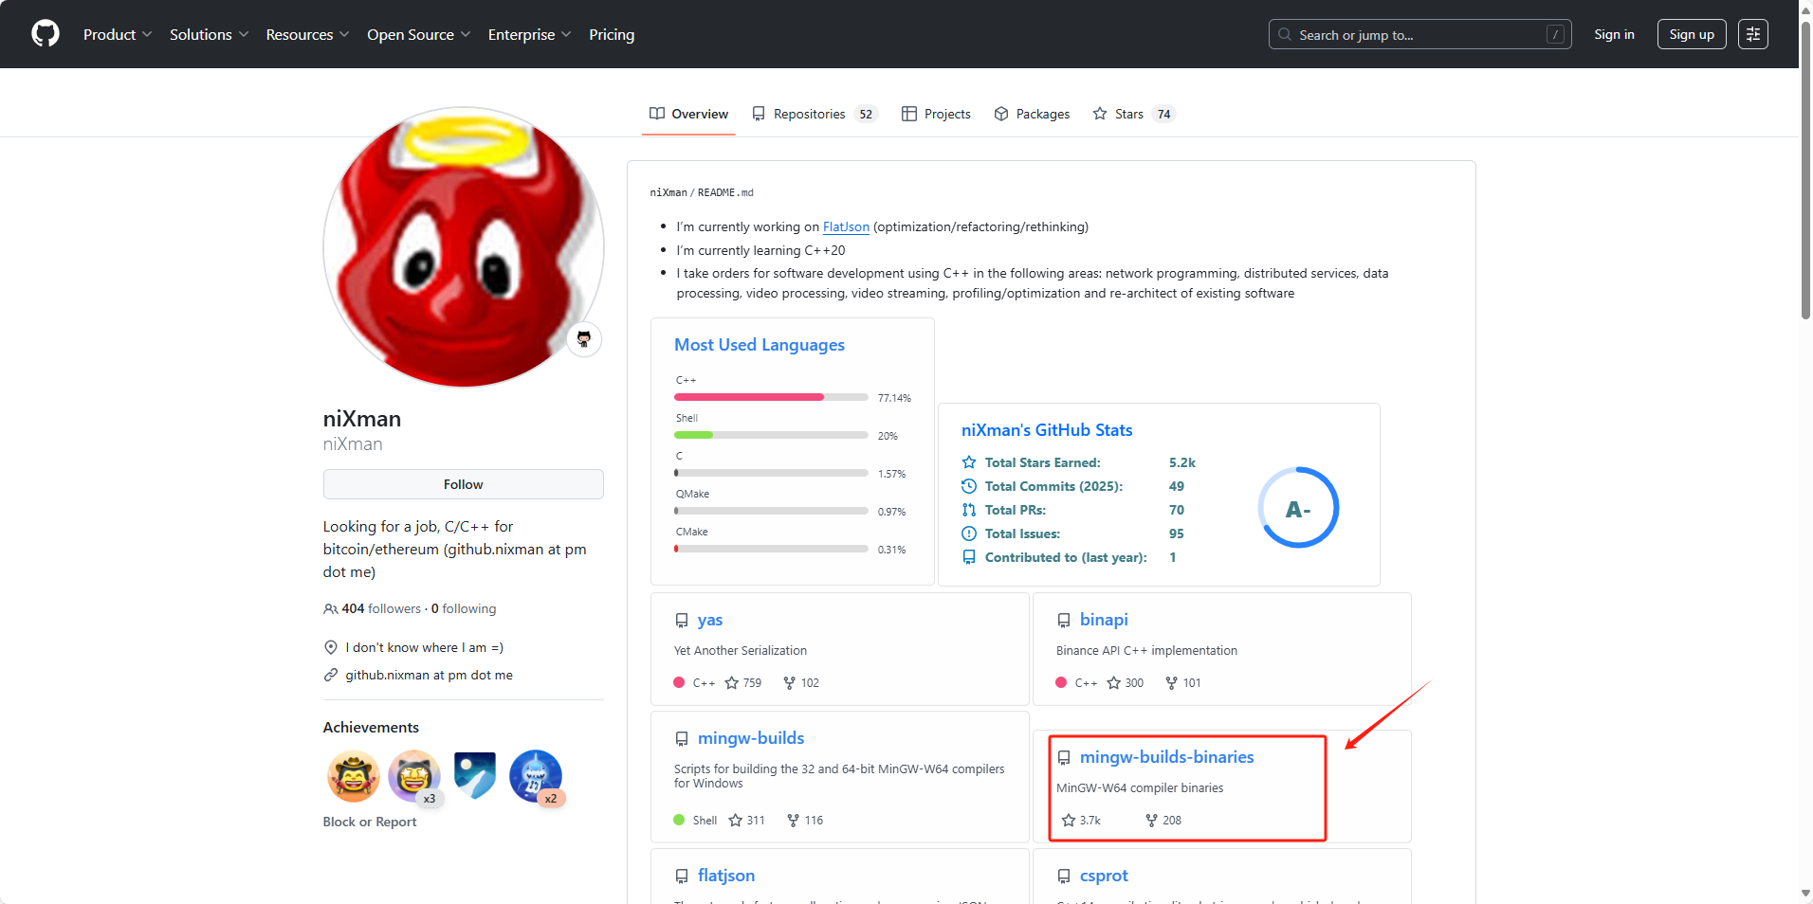Click the Shell language progress bar
Screen dimensions: 1813x904
coord(771,435)
